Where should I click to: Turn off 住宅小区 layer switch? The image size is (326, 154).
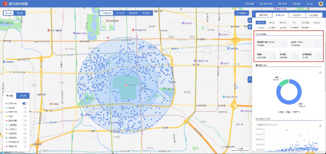25,104
